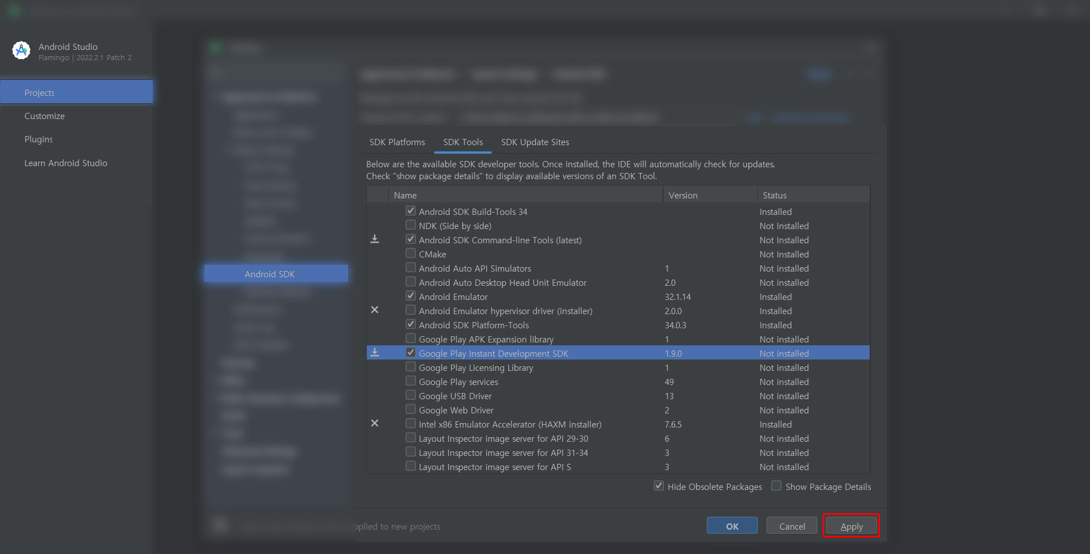The width and height of the screenshot is (1090, 554).
Task: Sort table by Version column header
Action: 710,195
